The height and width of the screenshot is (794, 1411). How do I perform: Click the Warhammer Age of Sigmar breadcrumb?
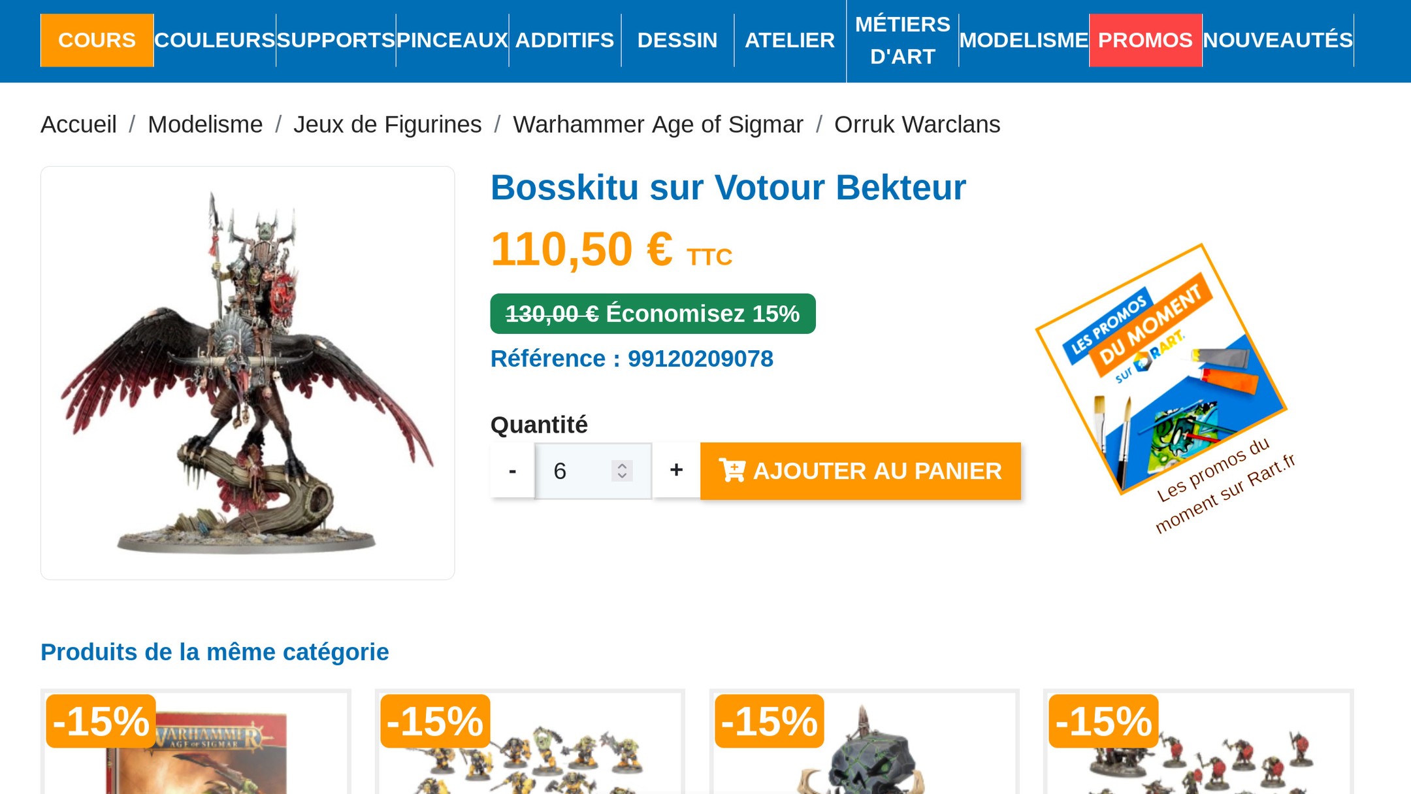pyautogui.click(x=658, y=124)
